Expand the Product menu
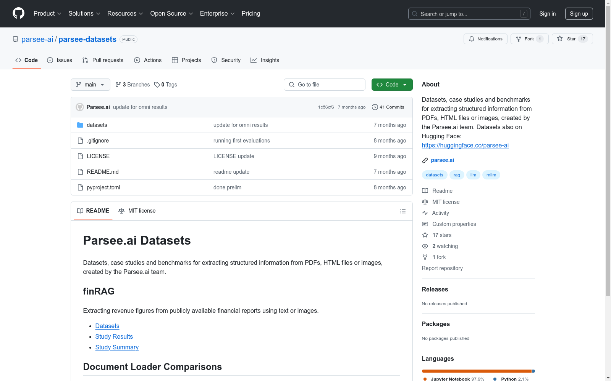This screenshot has height=381, width=611. coord(47,13)
